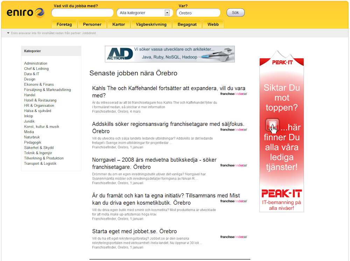350x261 pixels.
Task: Collapse the Eniro partner disclaimer triangle
Action: tap(8, 33)
